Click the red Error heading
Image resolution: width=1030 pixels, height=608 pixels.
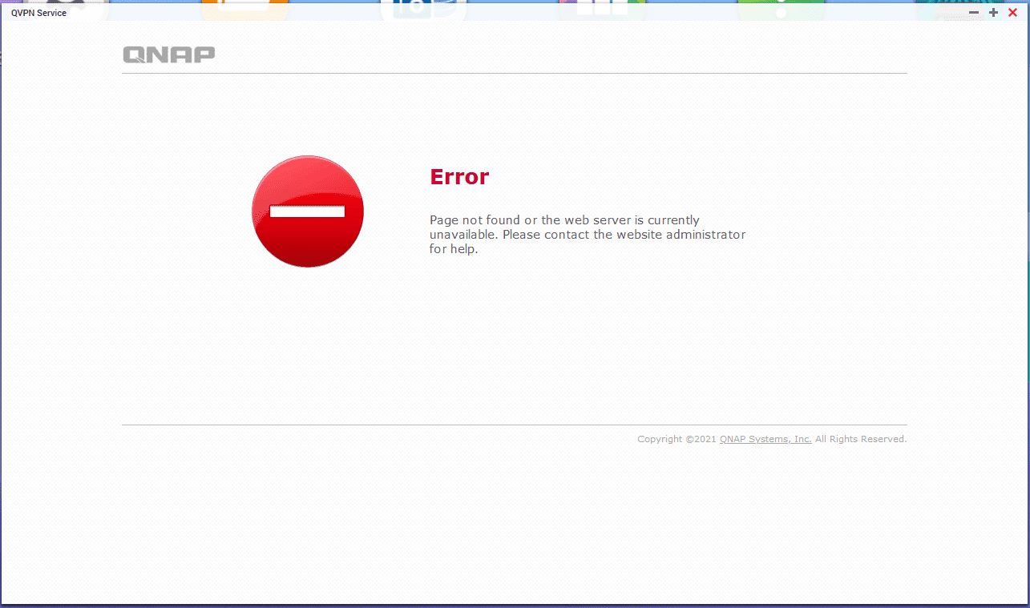tap(459, 177)
